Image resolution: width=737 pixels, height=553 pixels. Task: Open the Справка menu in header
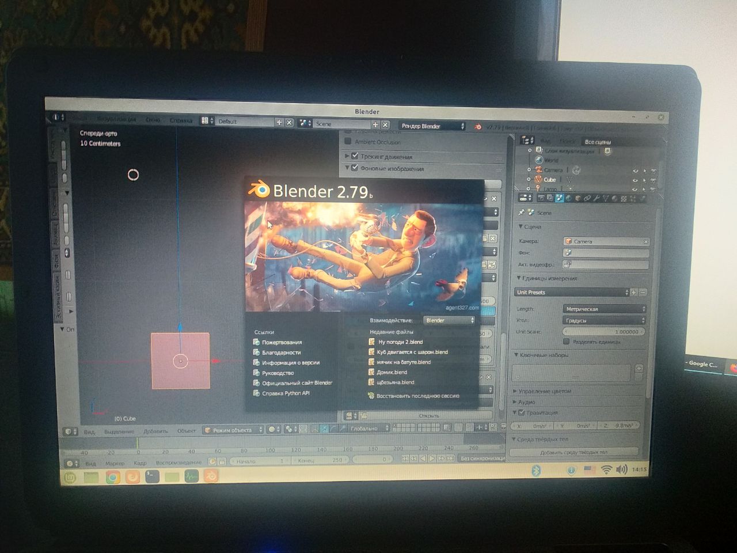coord(181,120)
